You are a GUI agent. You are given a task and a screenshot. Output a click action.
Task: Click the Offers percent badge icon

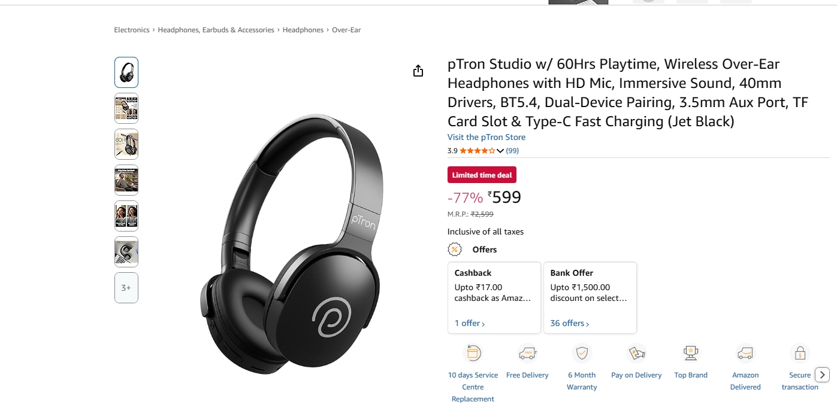tap(455, 249)
